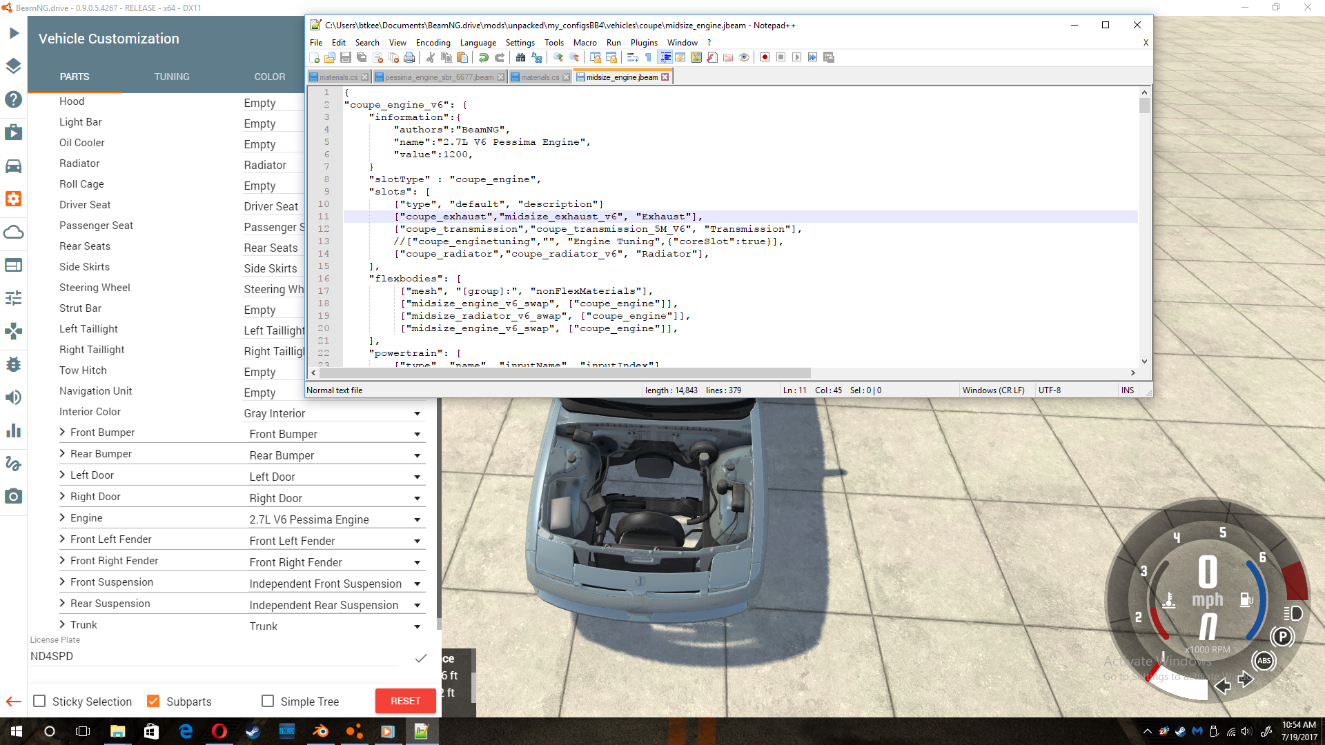This screenshot has height=745, width=1325.
Task: Click the BeamNG vehicle car sidebar icon
Action: (x=13, y=166)
